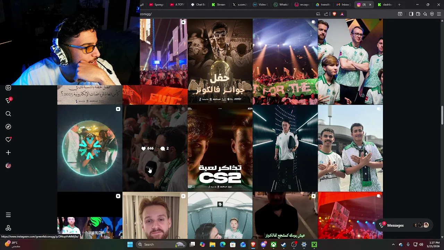This screenshot has width=444, height=250.
Task: Open Steam from the taskbar
Action: [x=284, y=244]
